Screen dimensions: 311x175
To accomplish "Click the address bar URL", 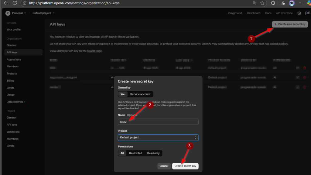I will point(74,3).
